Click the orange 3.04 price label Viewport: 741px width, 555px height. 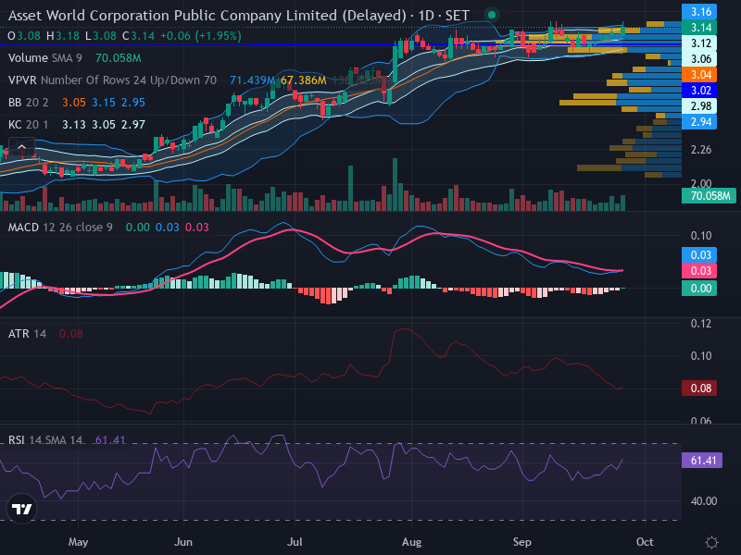699,75
